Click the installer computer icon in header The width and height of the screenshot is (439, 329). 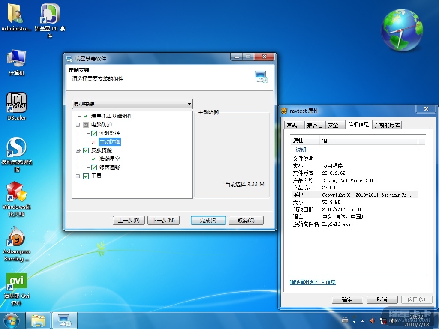(261, 77)
